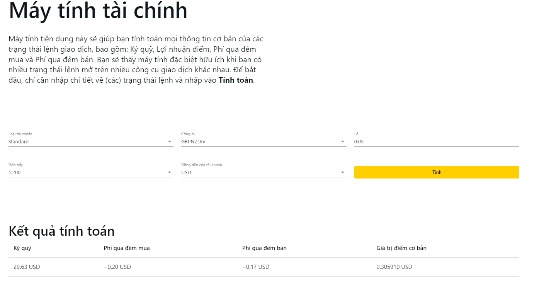Viewport: 556px width, 289px height.
Task: Open the Standard account type dropdown
Action: (87, 142)
